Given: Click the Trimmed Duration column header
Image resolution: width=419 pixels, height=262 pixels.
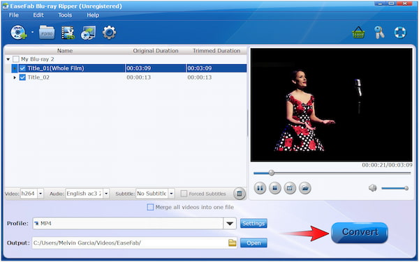Looking at the screenshot, I should [x=216, y=51].
